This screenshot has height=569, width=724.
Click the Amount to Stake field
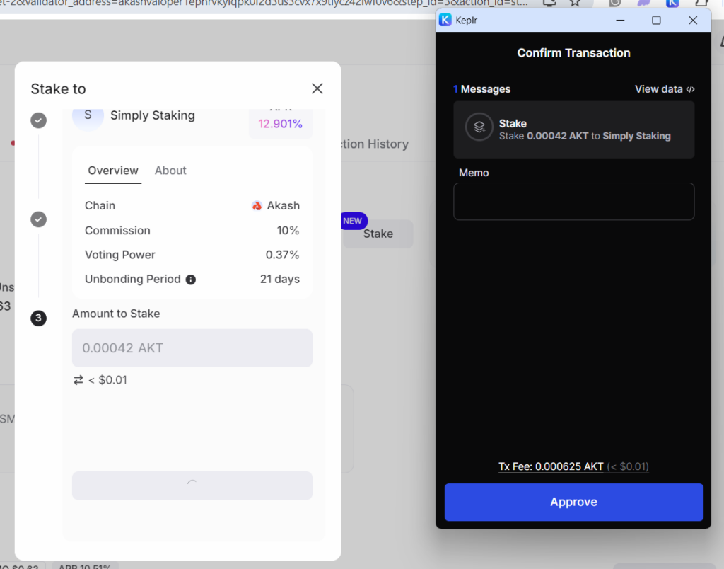[x=192, y=348]
